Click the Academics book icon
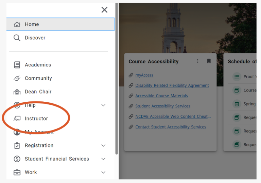 click(x=17, y=65)
